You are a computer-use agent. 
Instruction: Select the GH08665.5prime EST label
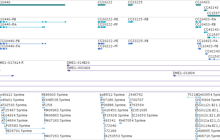pyautogui.click(x=208, y=131)
